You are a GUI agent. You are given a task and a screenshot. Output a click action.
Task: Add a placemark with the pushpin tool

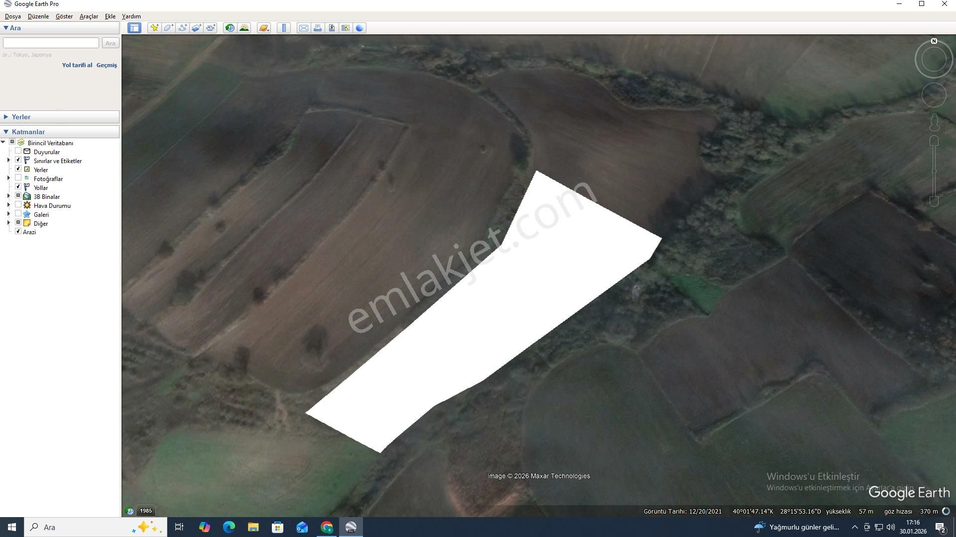click(154, 28)
